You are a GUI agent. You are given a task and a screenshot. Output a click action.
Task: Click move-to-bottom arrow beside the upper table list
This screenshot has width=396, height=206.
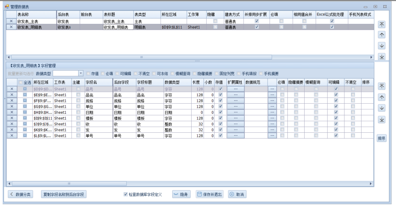(381, 56)
